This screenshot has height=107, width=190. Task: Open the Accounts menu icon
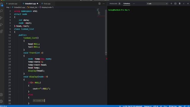(x=1, y=95)
